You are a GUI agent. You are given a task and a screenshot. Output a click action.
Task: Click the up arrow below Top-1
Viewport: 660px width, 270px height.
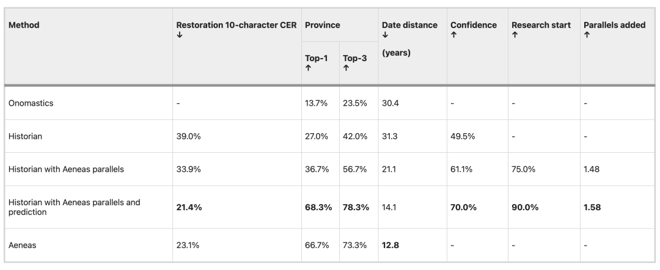point(307,67)
